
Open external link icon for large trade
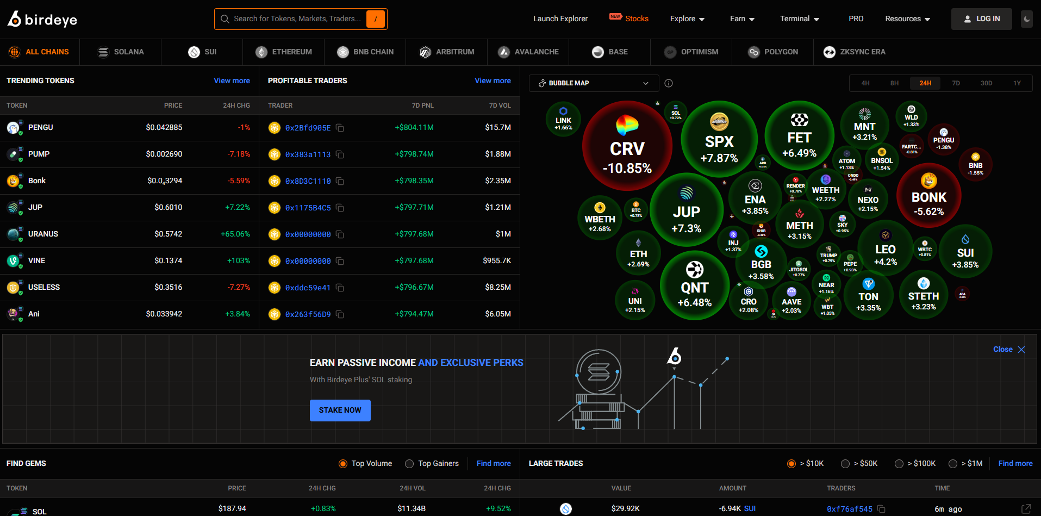1026,509
